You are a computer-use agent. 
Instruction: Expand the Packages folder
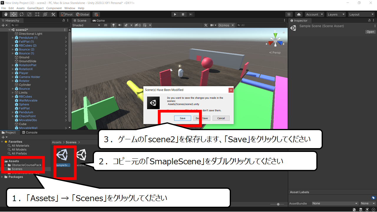coord(2,177)
